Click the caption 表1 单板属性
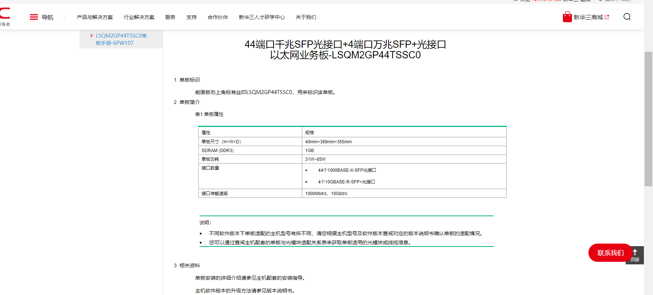Screen dimensions: 653x295 click(x=209, y=114)
